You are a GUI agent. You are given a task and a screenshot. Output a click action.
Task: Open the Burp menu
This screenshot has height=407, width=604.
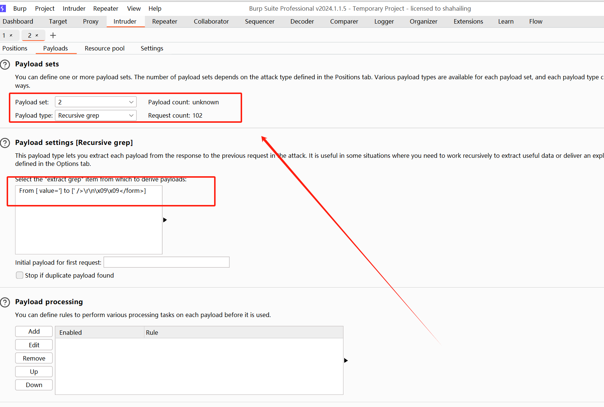tap(20, 8)
